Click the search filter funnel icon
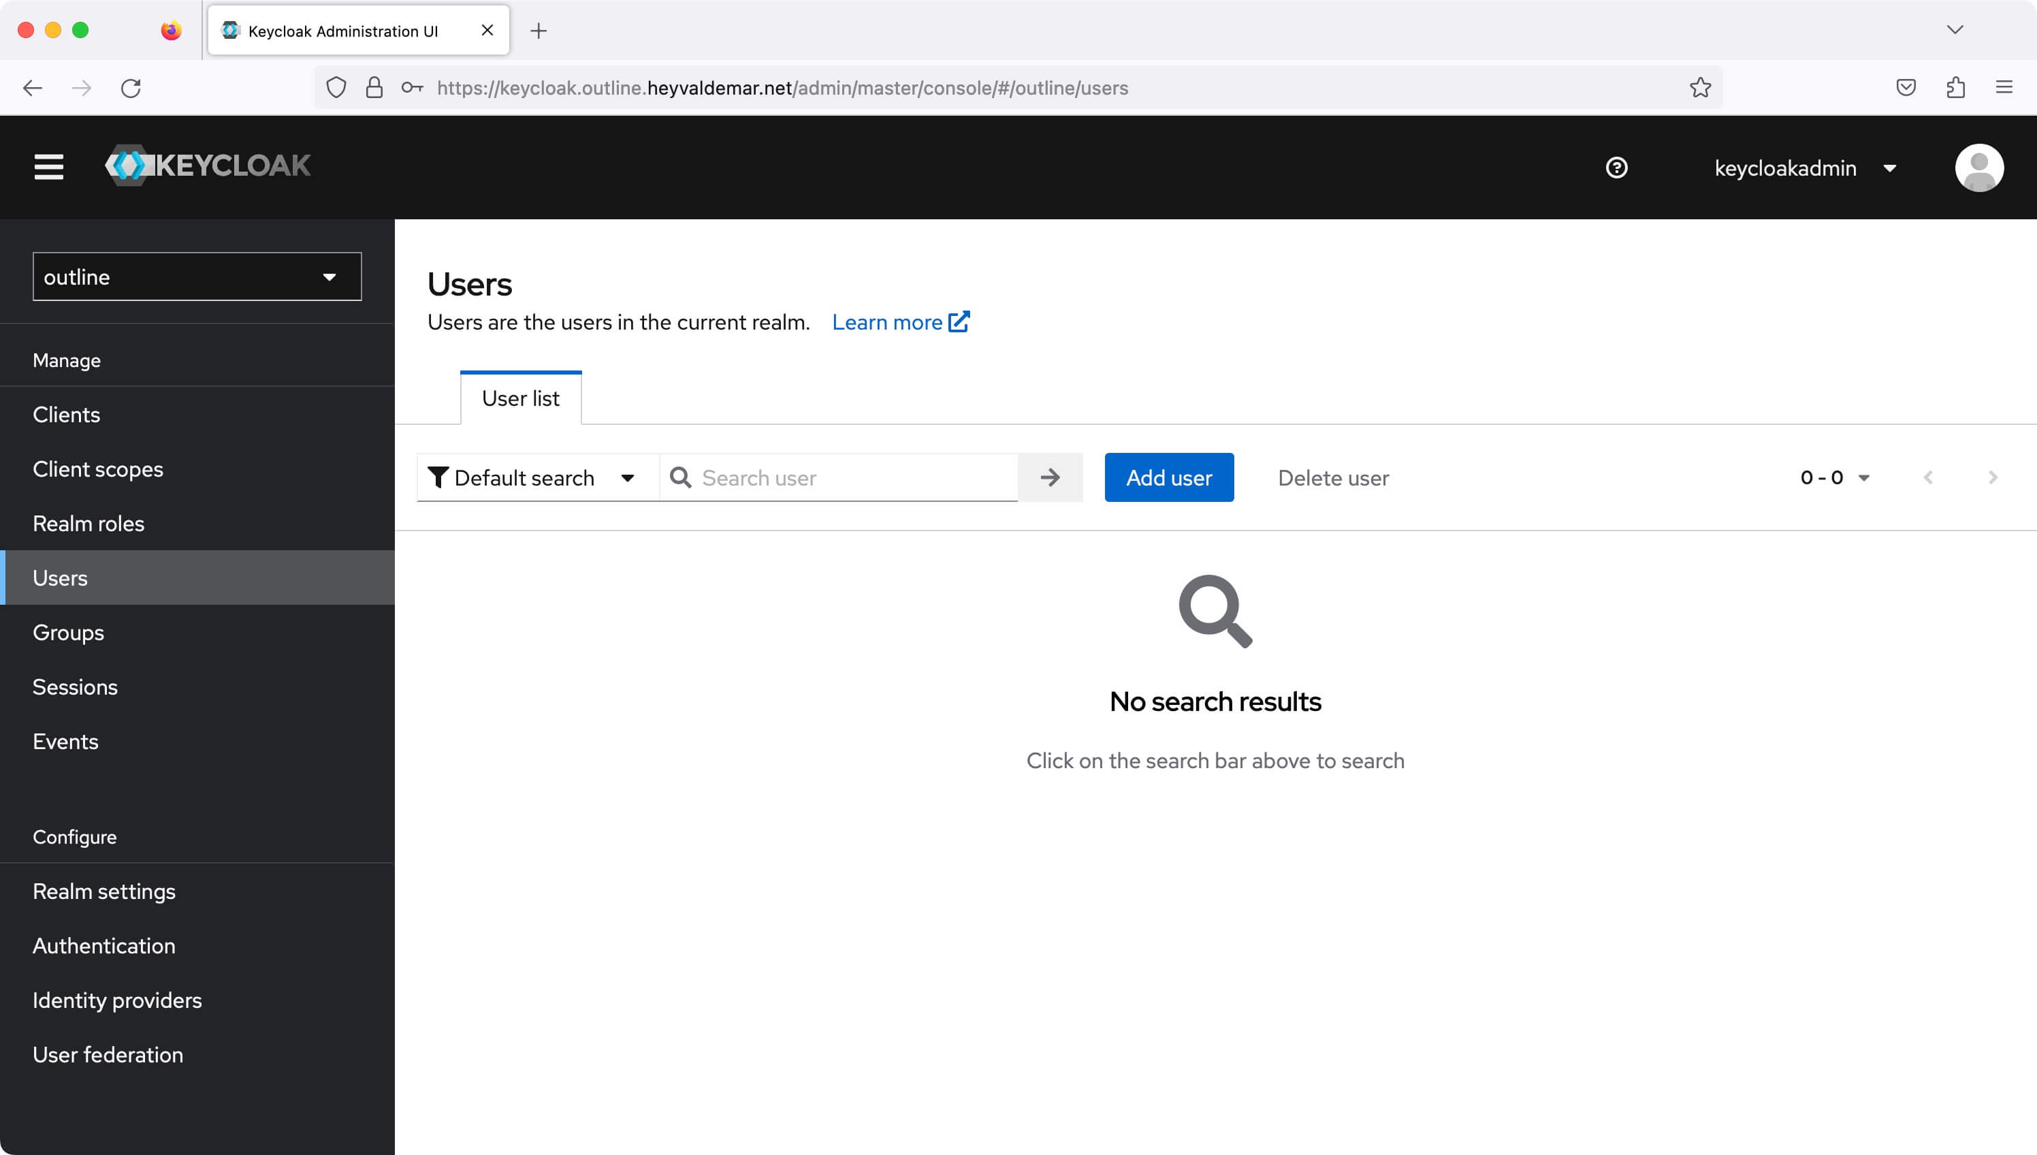Screen dimensions: 2037x1155 pyautogui.click(x=439, y=477)
